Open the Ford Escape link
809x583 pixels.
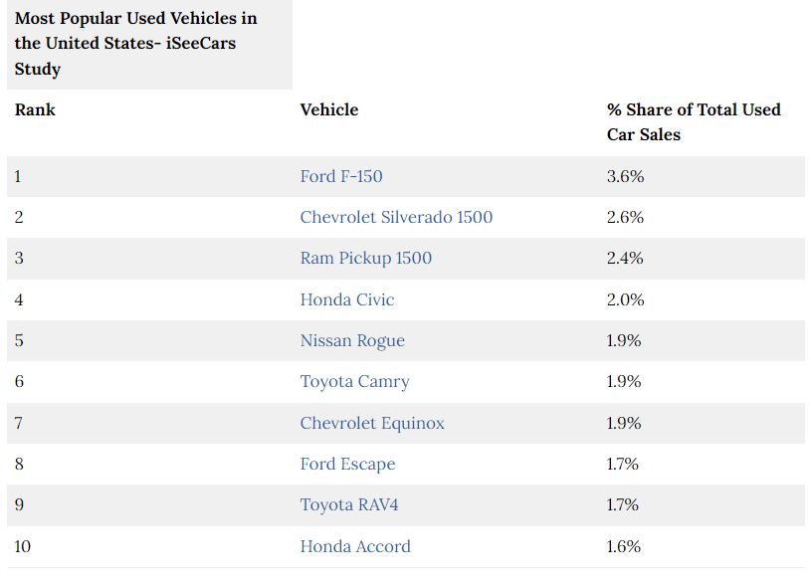click(347, 464)
